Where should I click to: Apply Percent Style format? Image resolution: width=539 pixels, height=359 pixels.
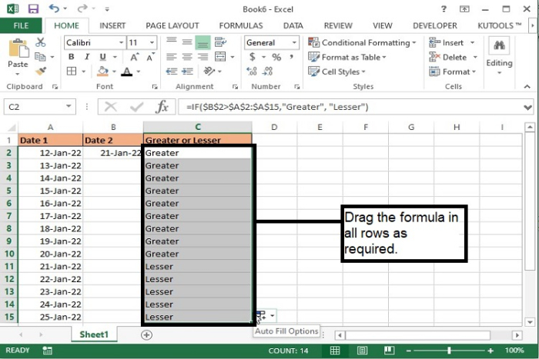276,57
